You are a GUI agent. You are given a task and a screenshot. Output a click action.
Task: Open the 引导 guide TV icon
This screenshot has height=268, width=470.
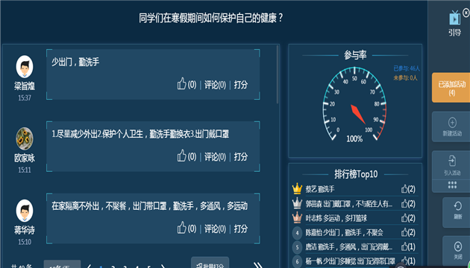coord(455,18)
